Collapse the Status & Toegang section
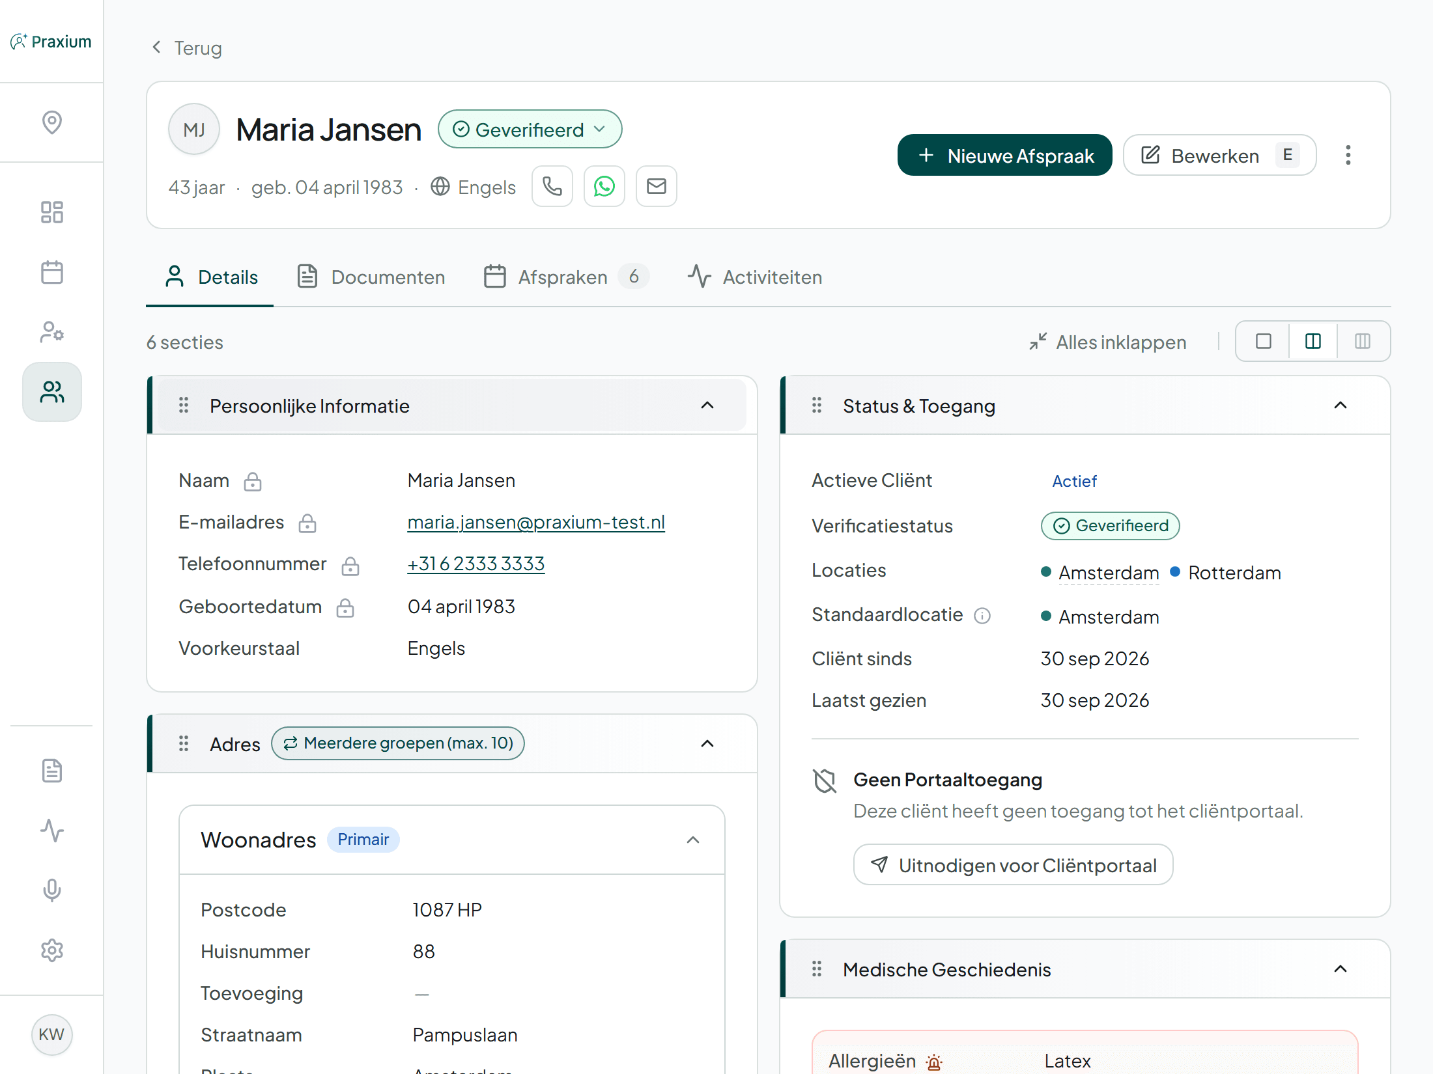The height and width of the screenshot is (1074, 1433). coord(1341,406)
